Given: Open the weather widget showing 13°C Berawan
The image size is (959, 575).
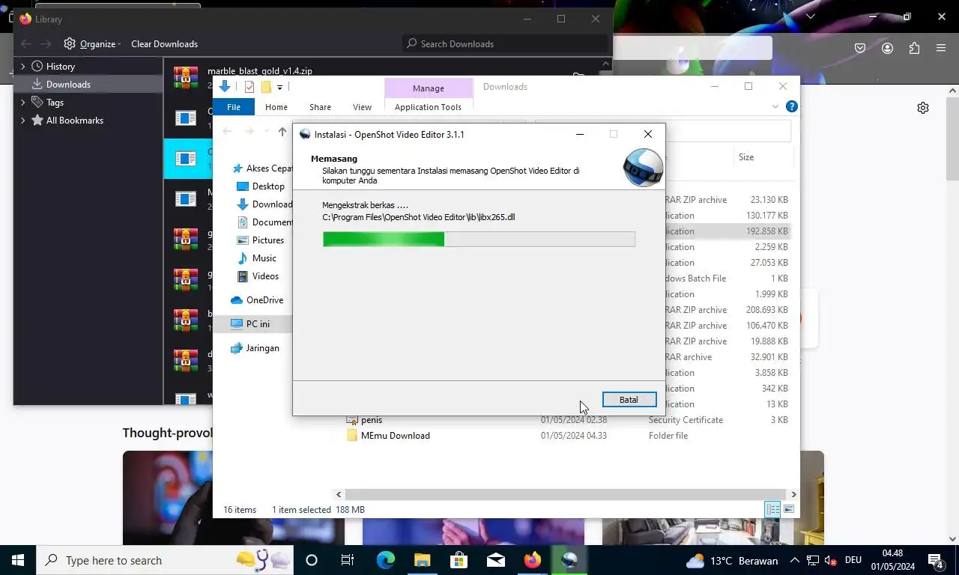Looking at the screenshot, I should 732,561.
